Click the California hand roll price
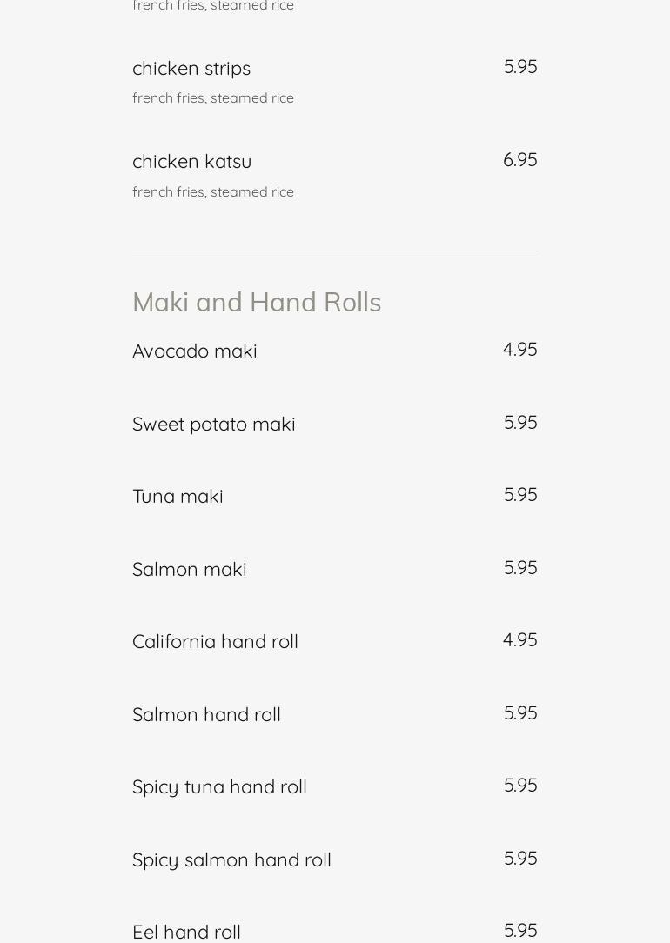 pyautogui.click(x=519, y=639)
